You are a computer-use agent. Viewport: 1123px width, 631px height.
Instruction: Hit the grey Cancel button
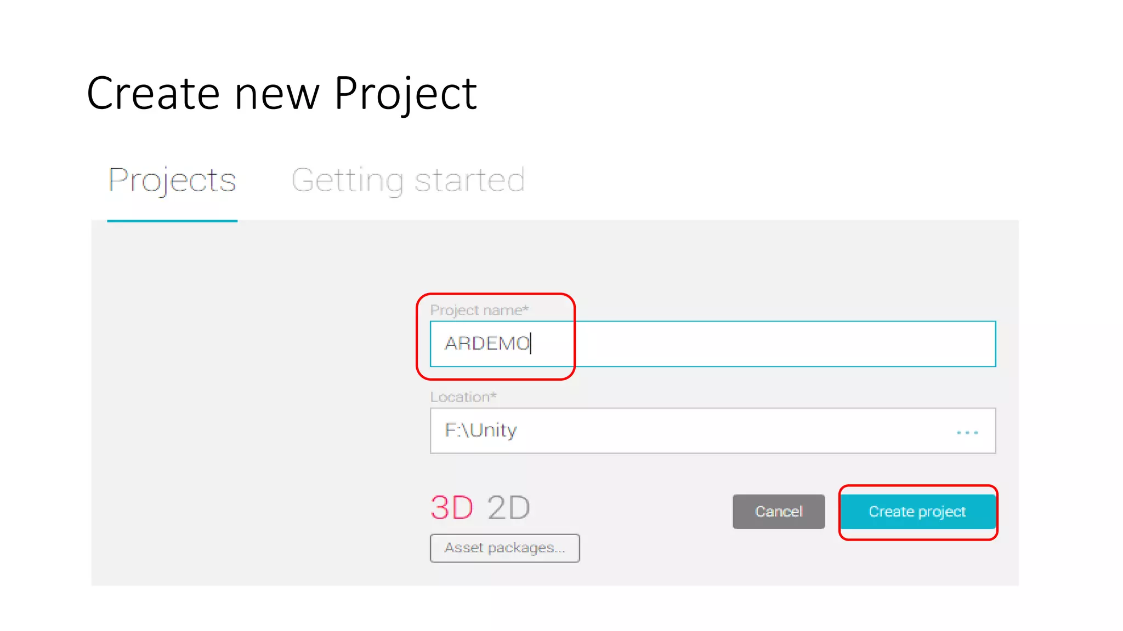(778, 512)
